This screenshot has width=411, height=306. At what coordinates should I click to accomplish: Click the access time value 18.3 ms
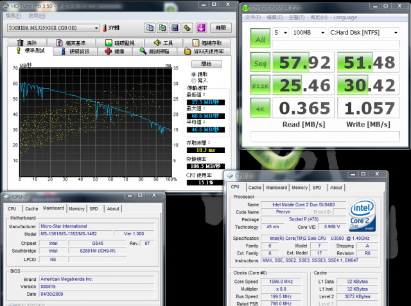coord(205,150)
